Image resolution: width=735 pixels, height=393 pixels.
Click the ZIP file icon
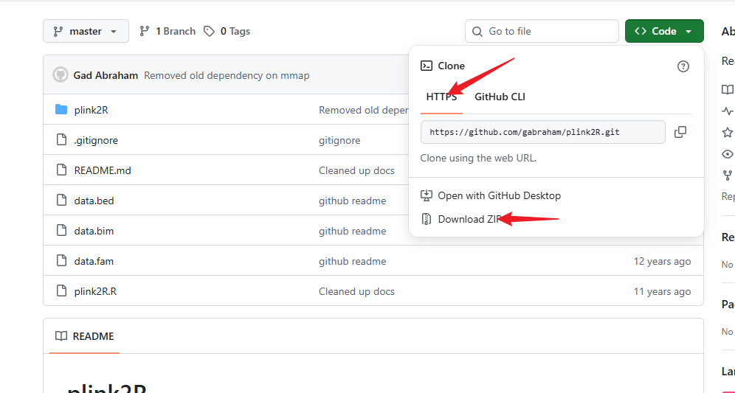click(426, 219)
